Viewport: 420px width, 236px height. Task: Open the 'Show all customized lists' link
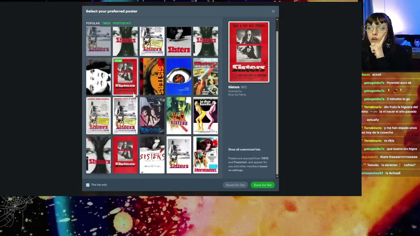pyautogui.click(x=244, y=149)
